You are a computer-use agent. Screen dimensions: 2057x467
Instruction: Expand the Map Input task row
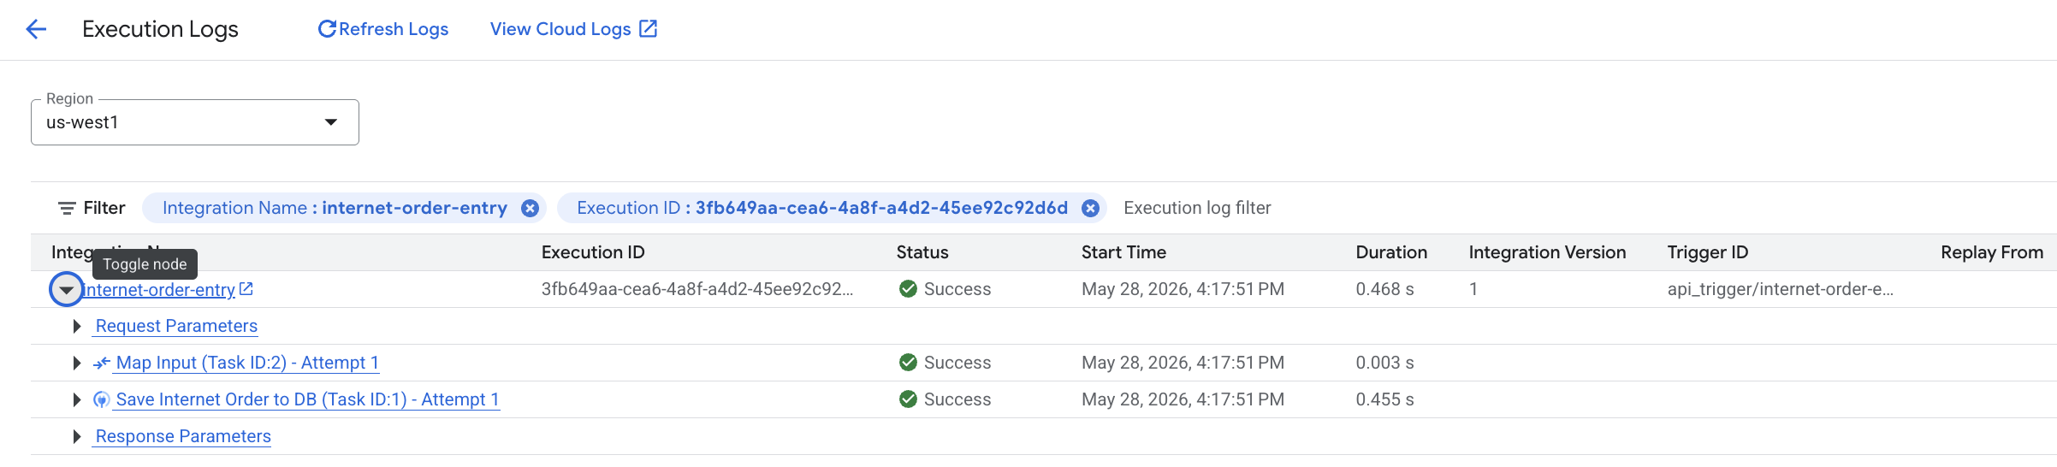tap(77, 363)
